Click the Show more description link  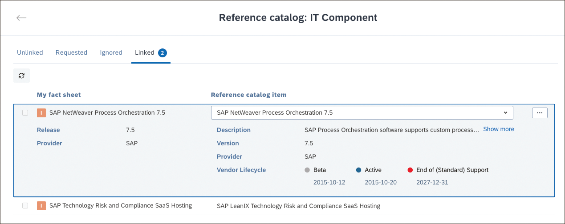pos(499,129)
